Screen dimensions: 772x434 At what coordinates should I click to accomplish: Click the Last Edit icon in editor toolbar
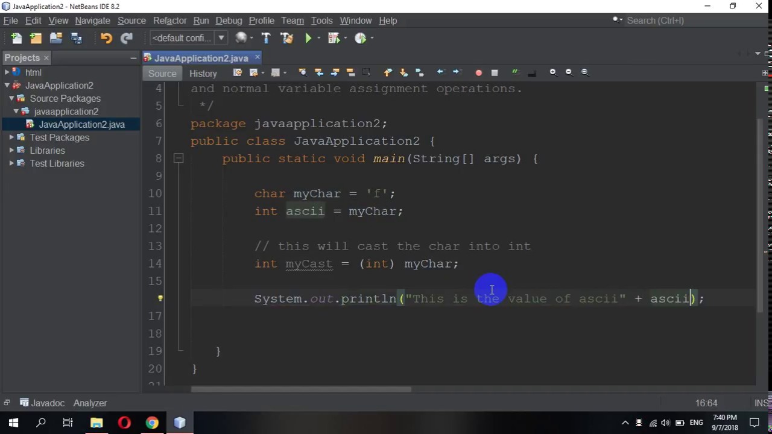238,72
